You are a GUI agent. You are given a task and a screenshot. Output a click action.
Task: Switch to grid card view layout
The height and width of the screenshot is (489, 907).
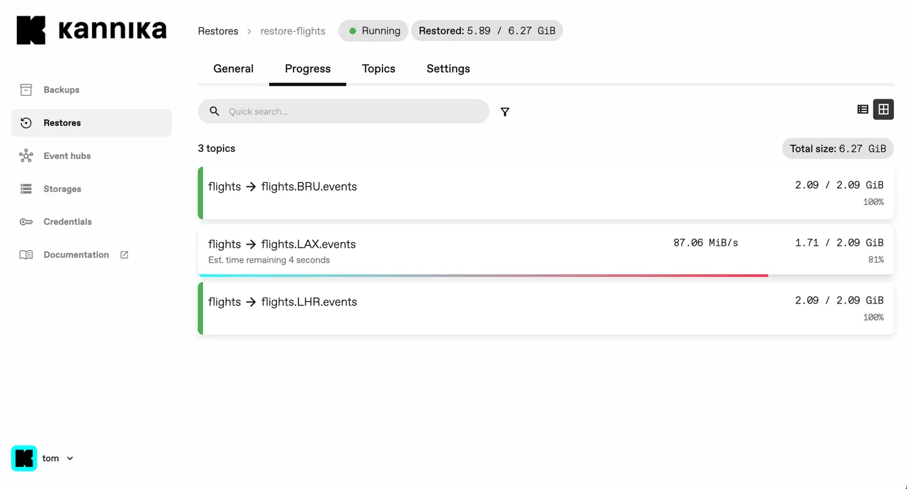(x=884, y=110)
